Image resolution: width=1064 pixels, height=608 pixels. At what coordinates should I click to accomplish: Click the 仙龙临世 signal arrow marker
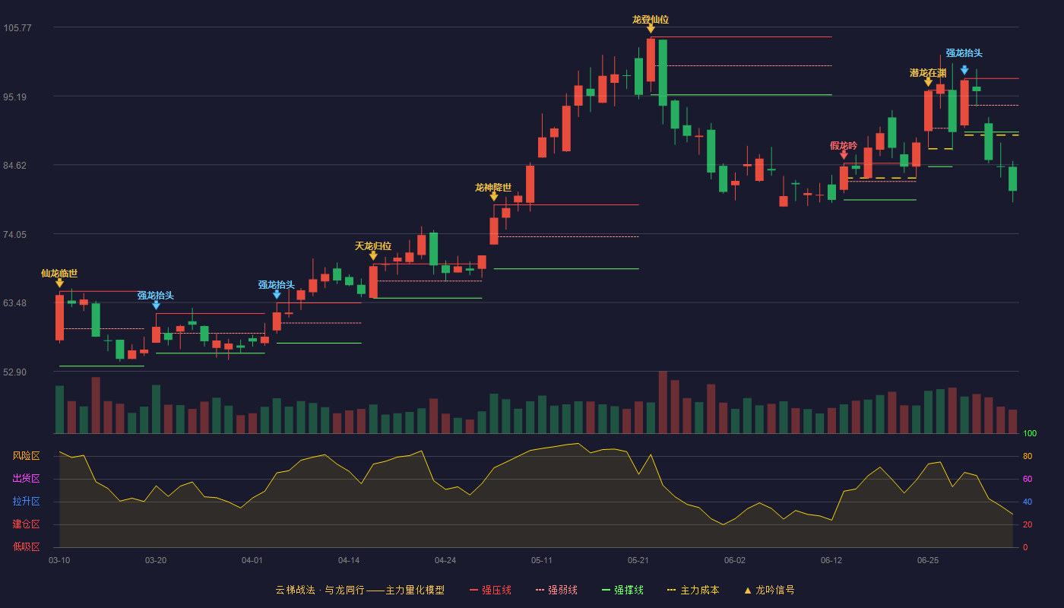pos(59,283)
